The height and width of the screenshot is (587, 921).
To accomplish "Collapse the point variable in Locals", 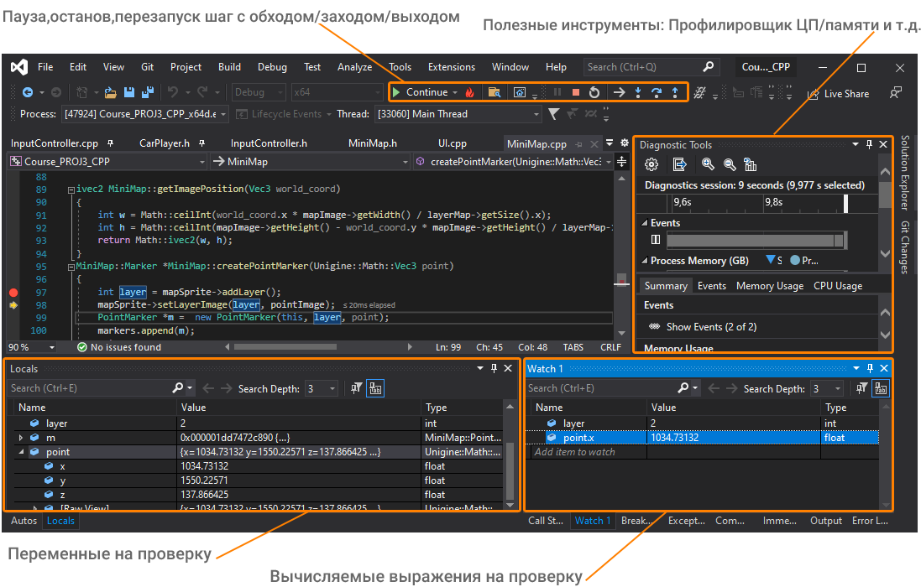I will click(21, 452).
